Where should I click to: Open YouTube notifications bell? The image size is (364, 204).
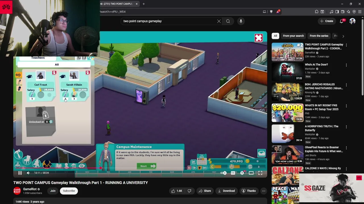342,21
